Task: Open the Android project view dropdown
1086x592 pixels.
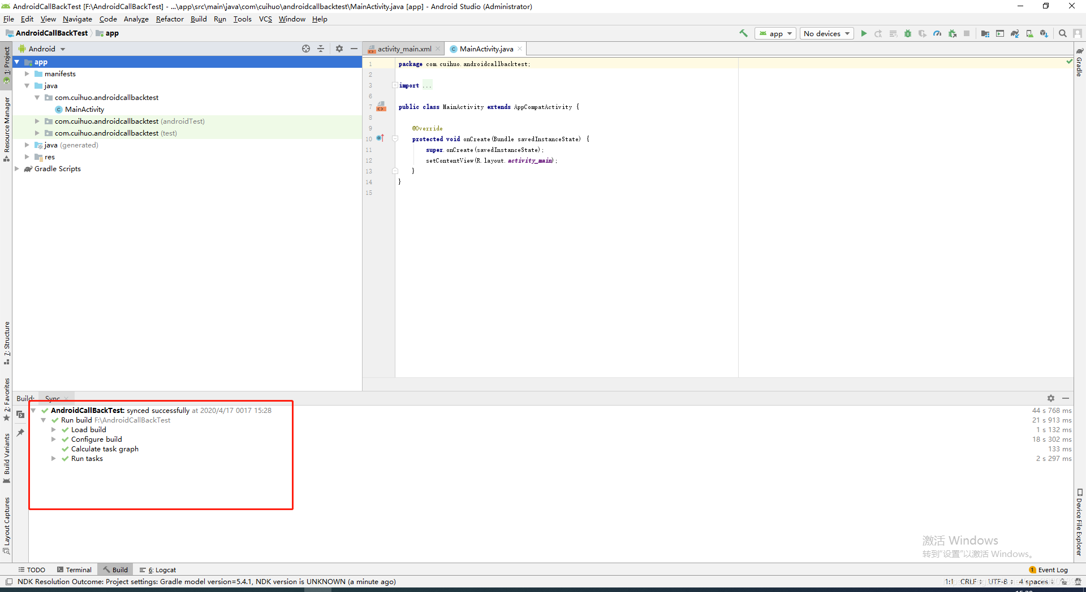Action: 43,49
